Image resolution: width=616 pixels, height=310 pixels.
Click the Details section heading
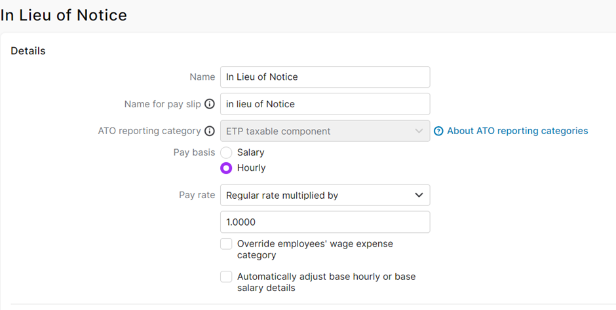tap(28, 51)
